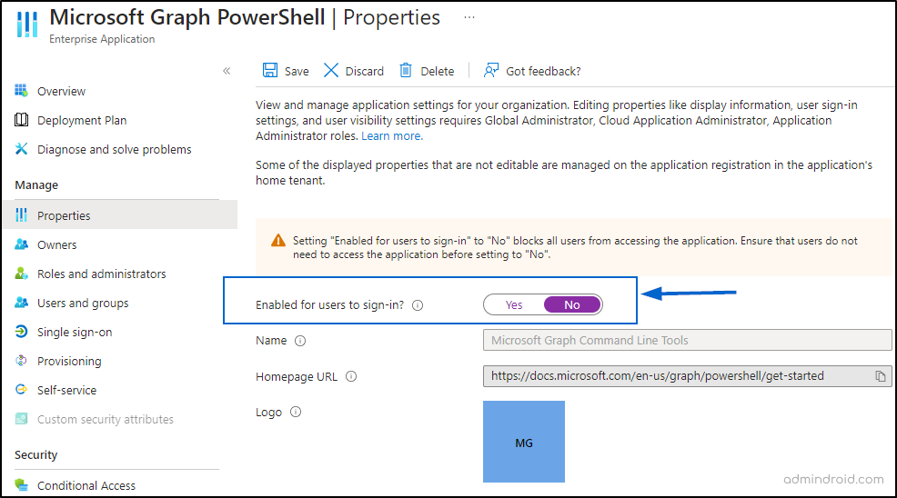Set Enabled for users to sign-in to Yes

(514, 304)
